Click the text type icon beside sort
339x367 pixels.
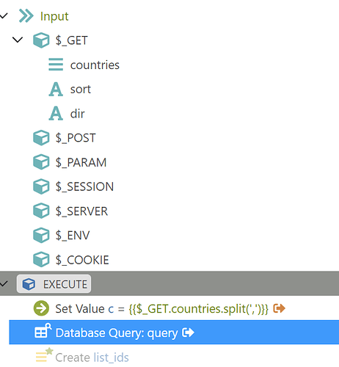[56, 89]
